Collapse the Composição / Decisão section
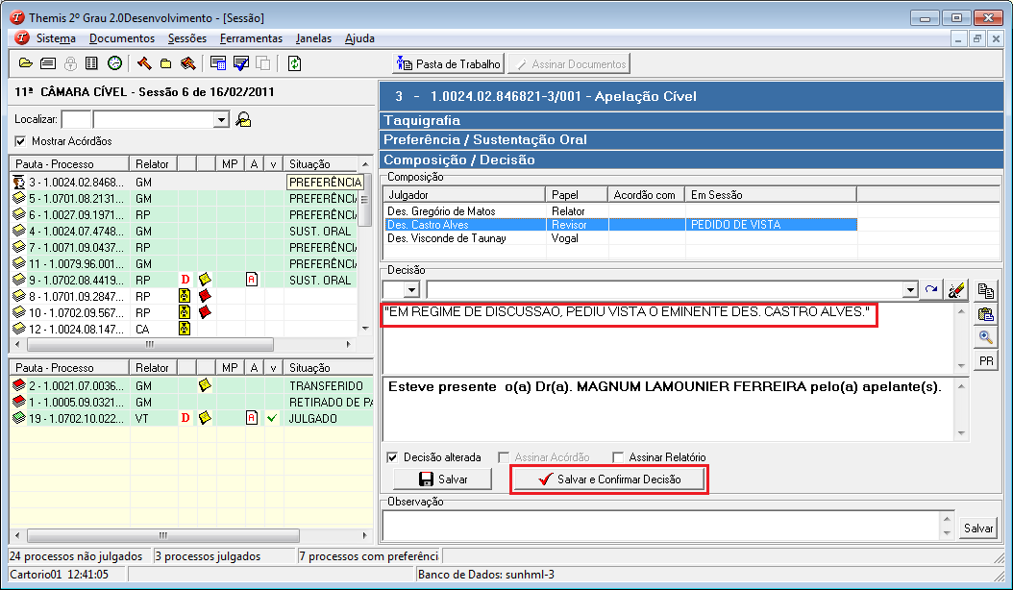 [691, 160]
